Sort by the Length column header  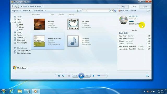(x=62, y=14)
